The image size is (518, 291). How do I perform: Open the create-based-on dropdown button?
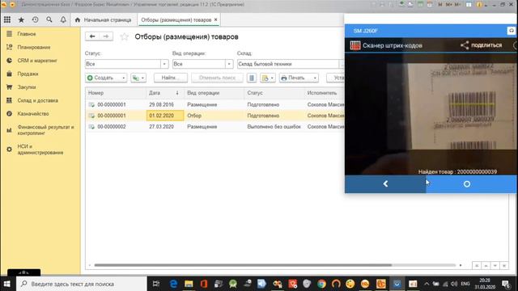[138, 78]
